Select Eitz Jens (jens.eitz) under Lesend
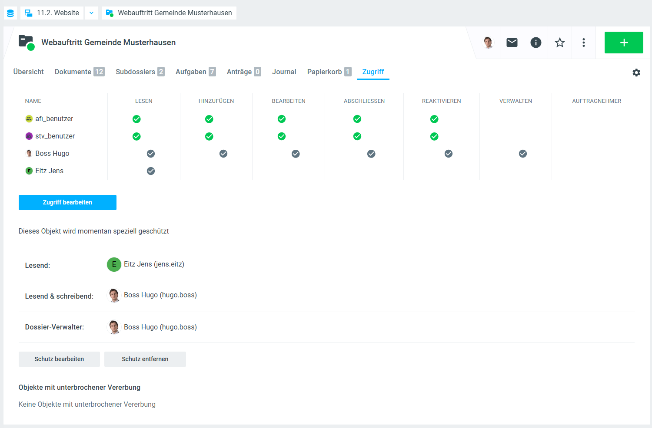The image size is (652, 428). 153,264
